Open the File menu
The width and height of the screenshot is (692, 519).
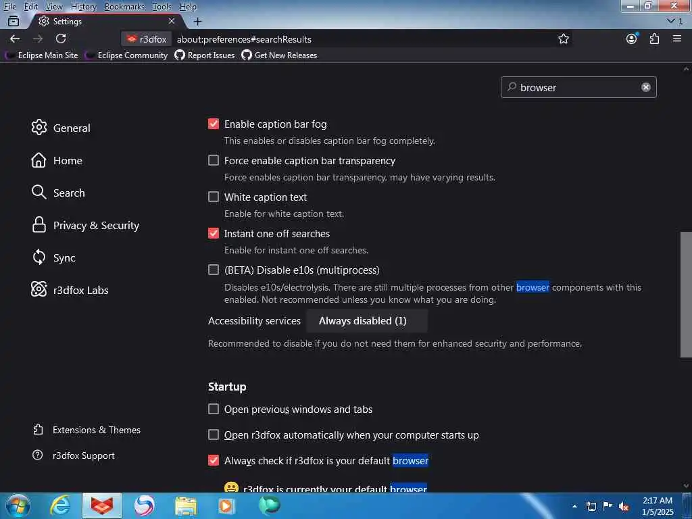(x=9, y=7)
